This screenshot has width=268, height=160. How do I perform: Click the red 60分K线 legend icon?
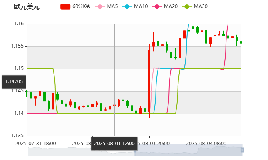66,6
